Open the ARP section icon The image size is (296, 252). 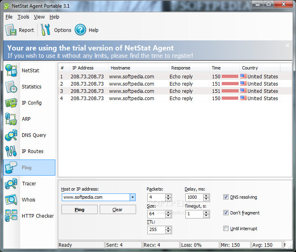[x=11, y=119]
